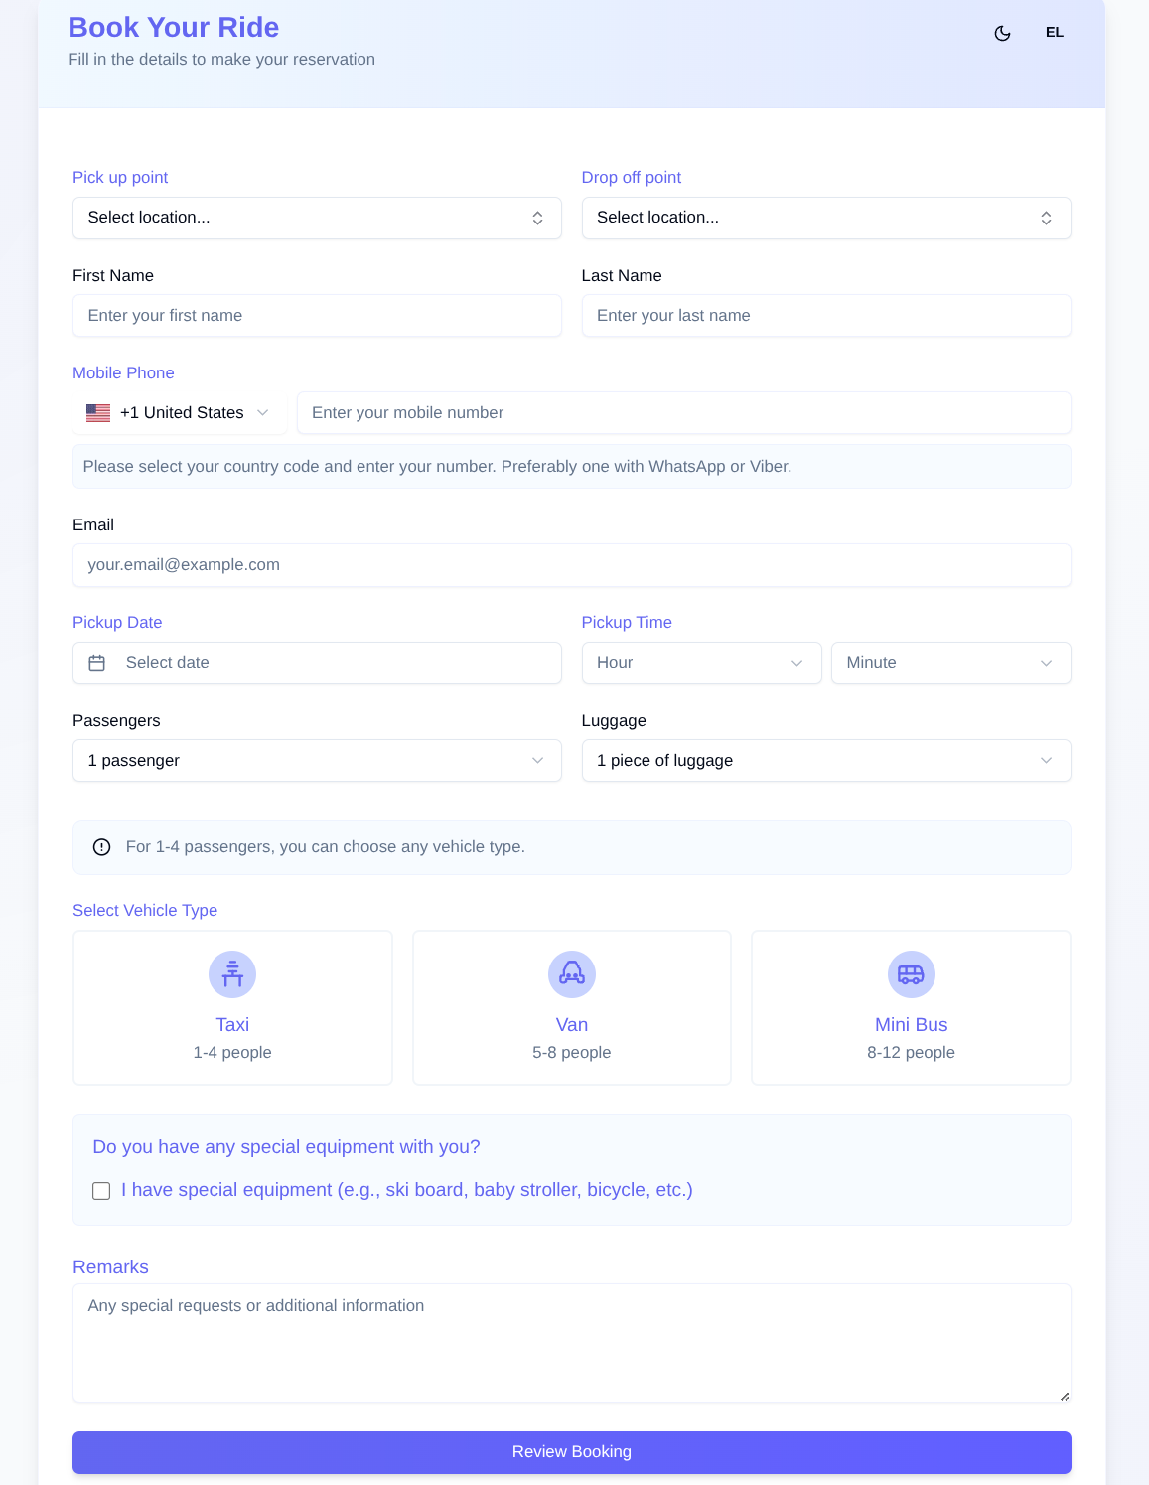Switch language with EL button
The width and height of the screenshot is (1149, 1485).
[x=1054, y=33]
